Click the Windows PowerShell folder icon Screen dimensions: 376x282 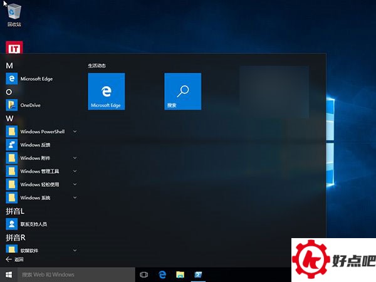pyautogui.click(x=12, y=132)
